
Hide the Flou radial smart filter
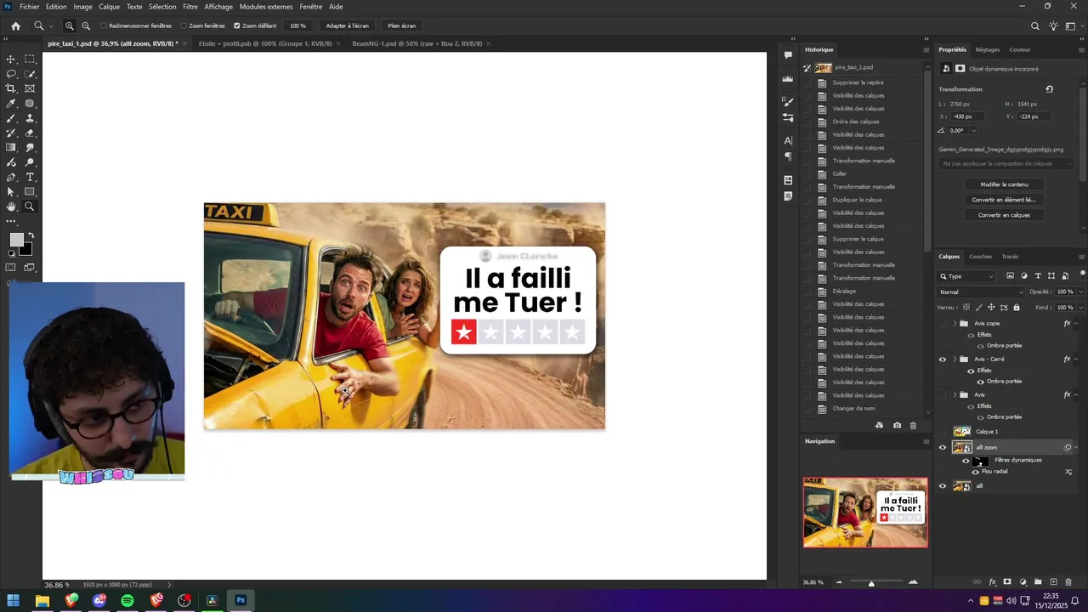click(x=975, y=472)
